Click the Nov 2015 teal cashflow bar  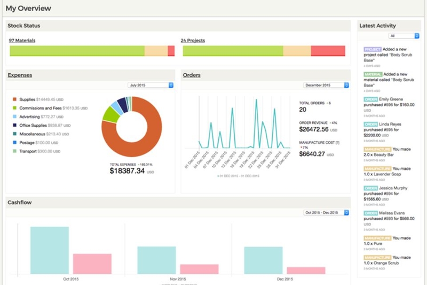coord(156,260)
